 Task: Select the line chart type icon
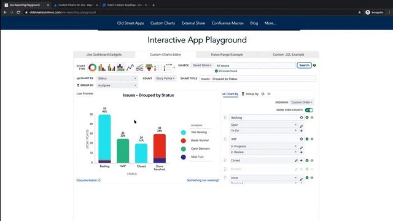click(130, 67)
